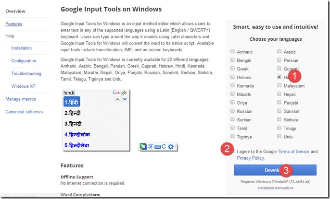Tick the Hebrew language checkbox
The height and width of the screenshot is (199, 330).
pos(232,77)
